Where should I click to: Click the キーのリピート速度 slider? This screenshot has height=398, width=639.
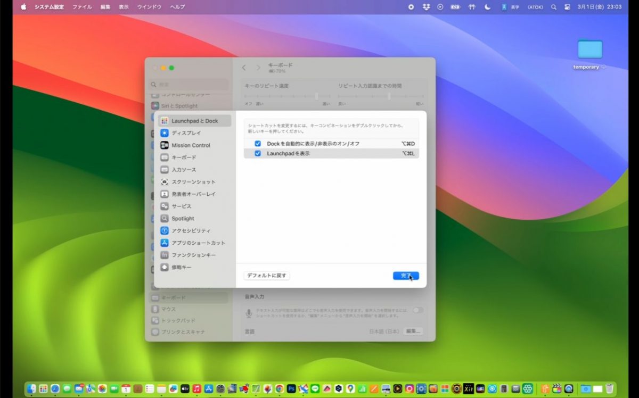(x=288, y=96)
